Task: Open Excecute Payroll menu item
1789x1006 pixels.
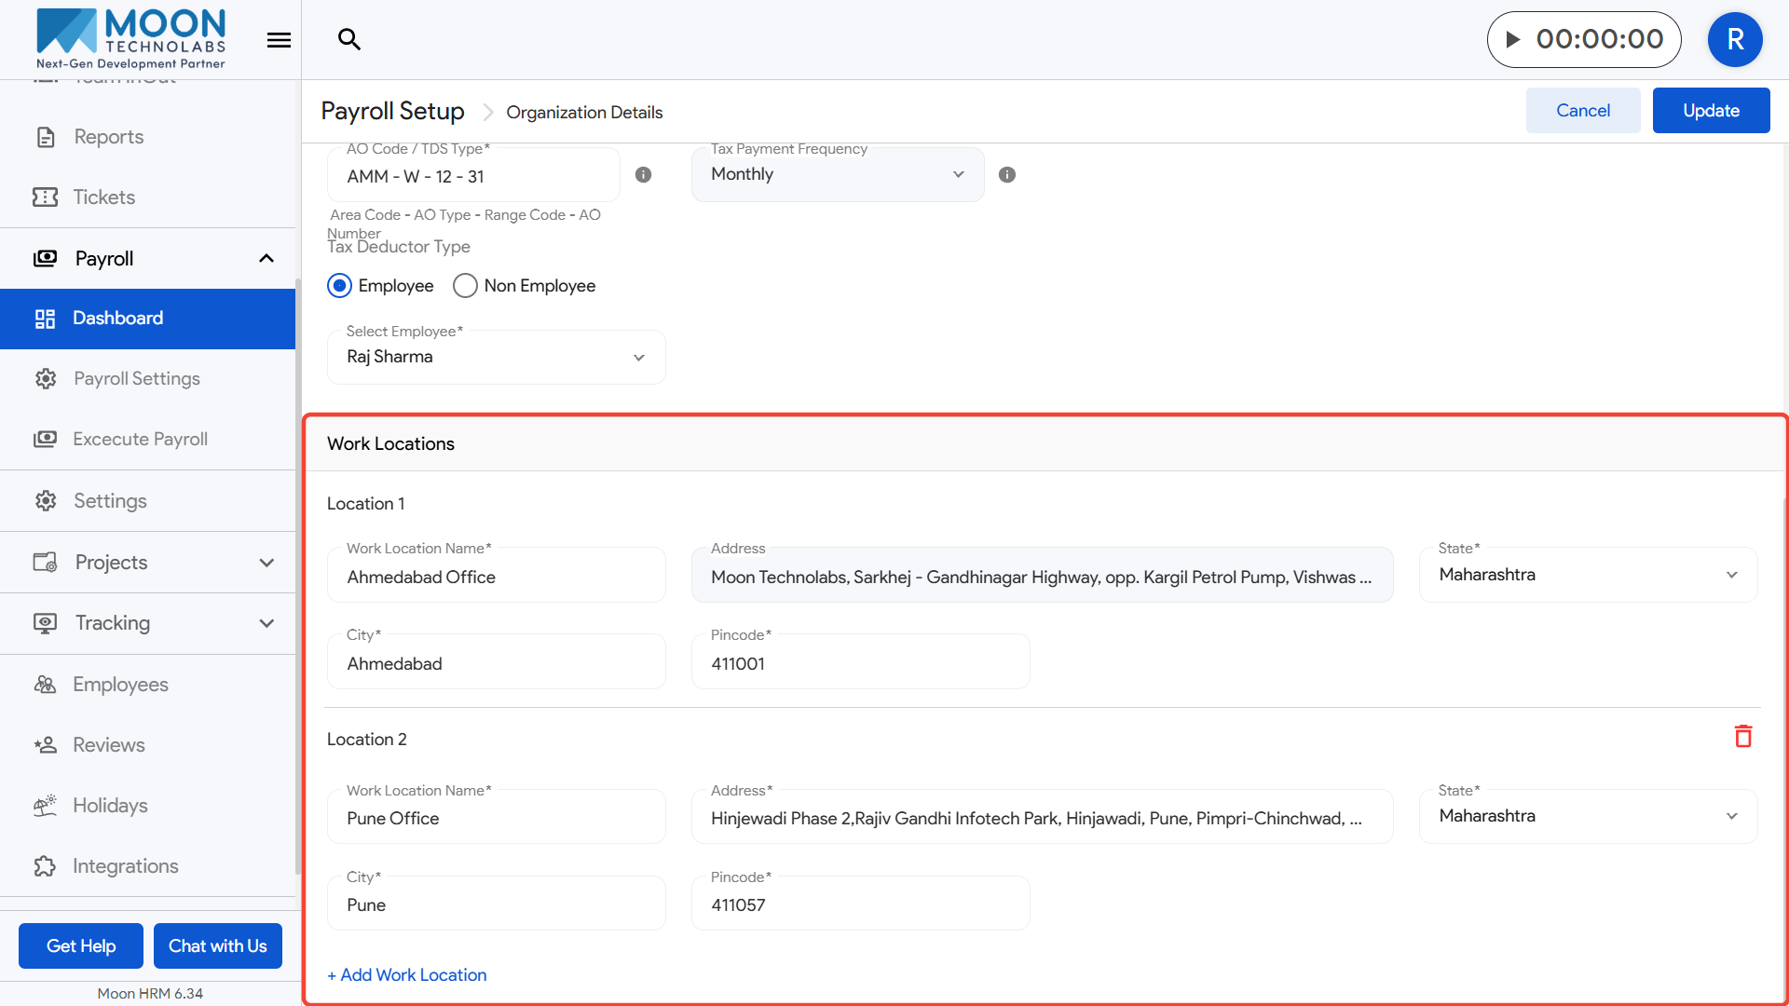Action: [140, 440]
